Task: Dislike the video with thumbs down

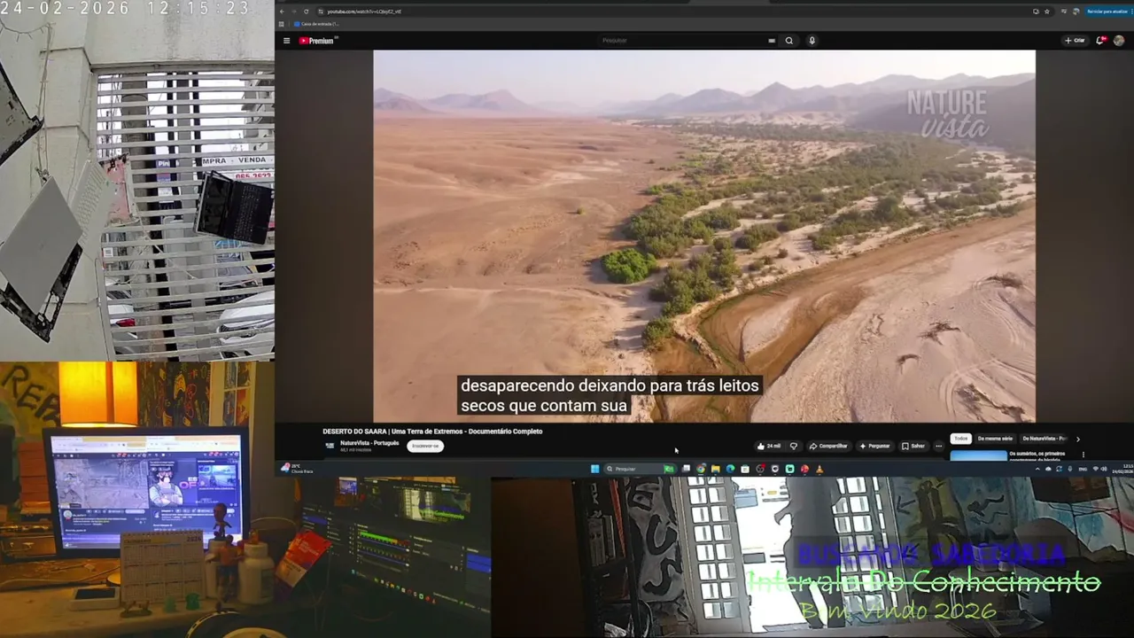Action: click(x=794, y=446)
